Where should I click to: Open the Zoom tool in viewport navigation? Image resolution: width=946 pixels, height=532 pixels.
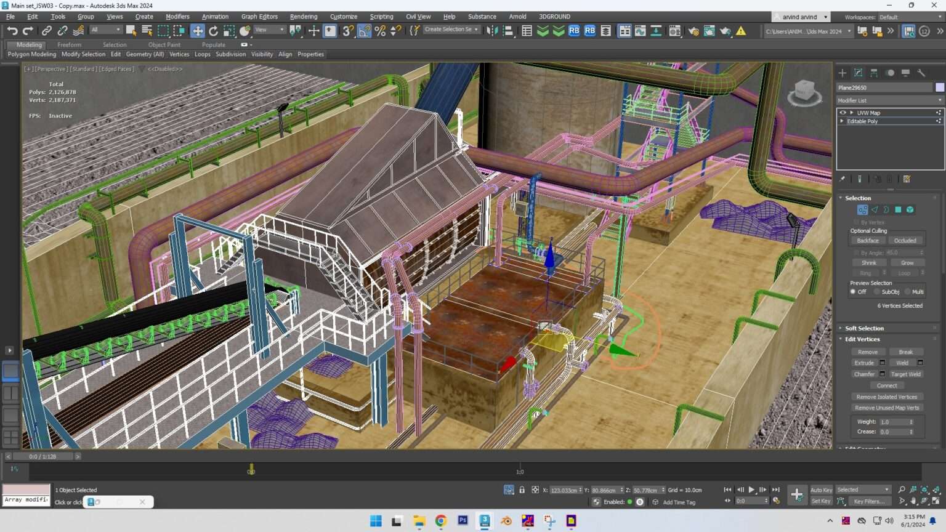tap(901, 490)
